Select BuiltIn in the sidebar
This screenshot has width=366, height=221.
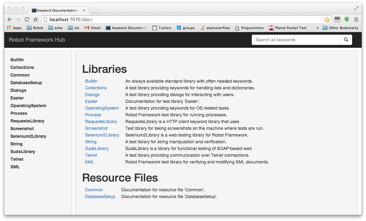point(17,60)
